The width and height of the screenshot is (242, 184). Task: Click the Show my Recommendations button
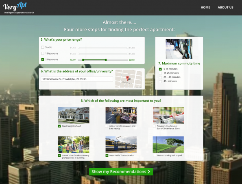[121, 172]
